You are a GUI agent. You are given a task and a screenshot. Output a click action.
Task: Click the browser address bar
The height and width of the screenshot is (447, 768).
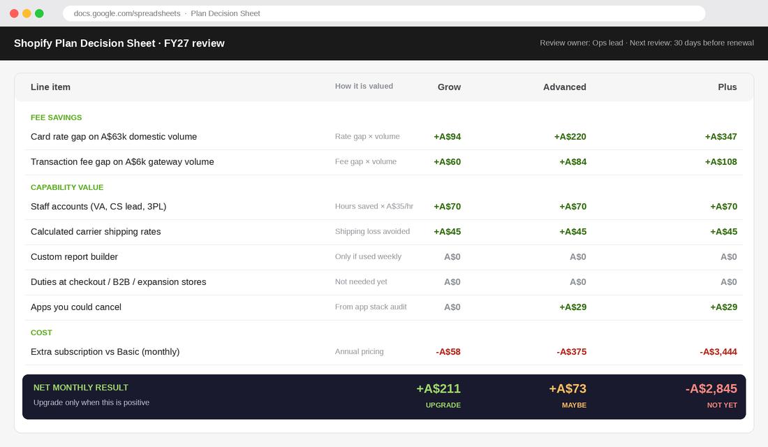point(384,13)
